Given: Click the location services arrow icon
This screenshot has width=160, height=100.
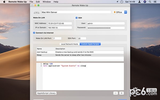Looking at the screenshot, I should point(117,2).
